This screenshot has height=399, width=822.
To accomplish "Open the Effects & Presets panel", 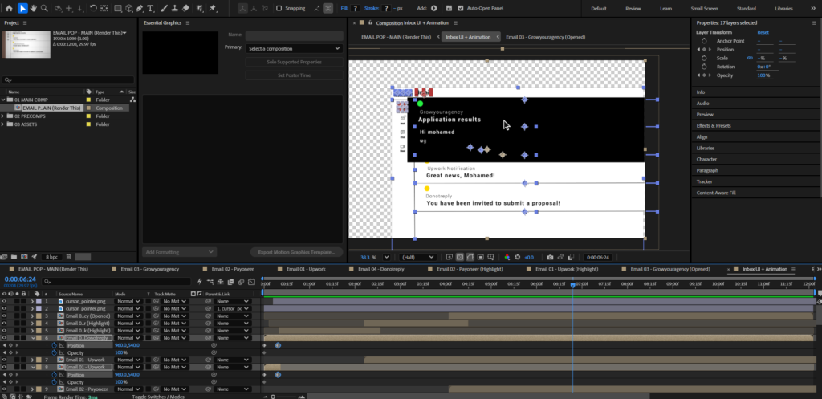I will tap(714, 126).
